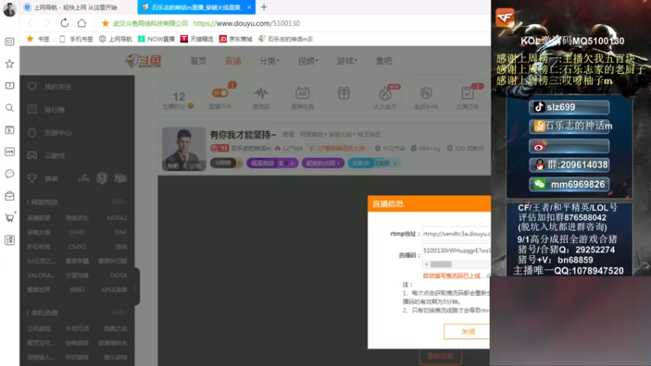
Task: Expand 全部+ next to 网游竞技
Action: (118, 202)
